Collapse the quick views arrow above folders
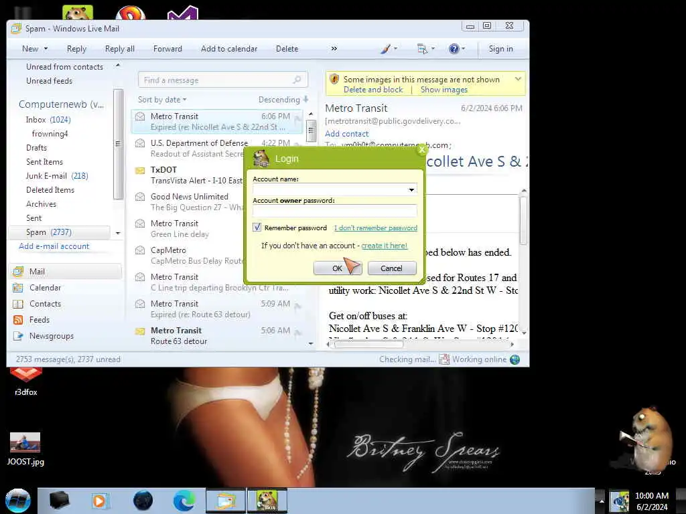 [x=117, y=66]
